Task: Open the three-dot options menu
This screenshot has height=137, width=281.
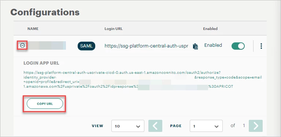Action: pos(261,46)
